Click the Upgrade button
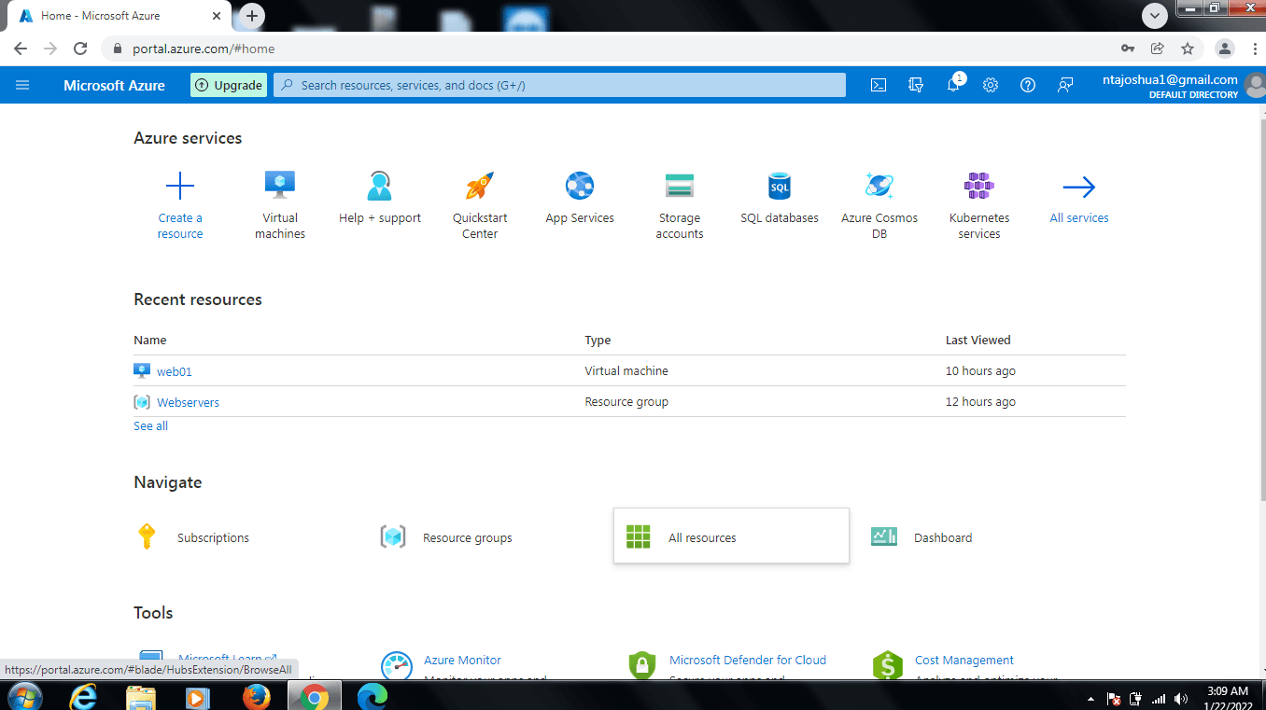 229,85
